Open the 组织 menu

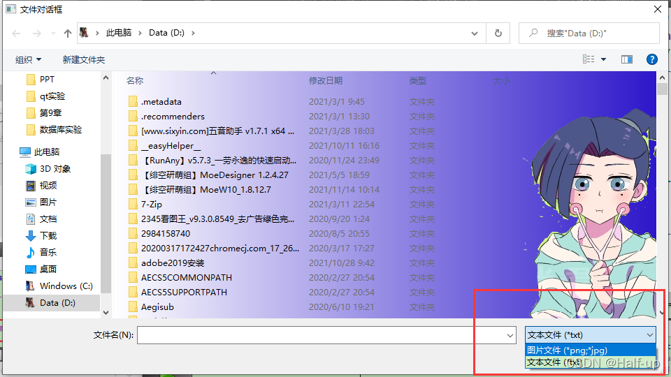tap(28, 59)
